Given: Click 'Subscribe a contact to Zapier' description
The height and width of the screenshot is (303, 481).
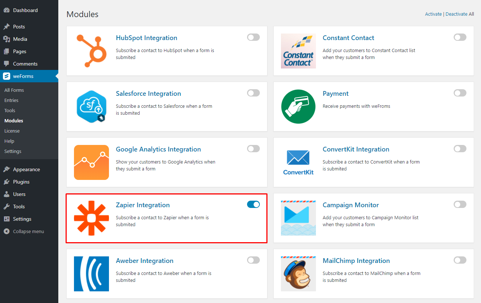Looking at the screenshot, I should (162, 221).
